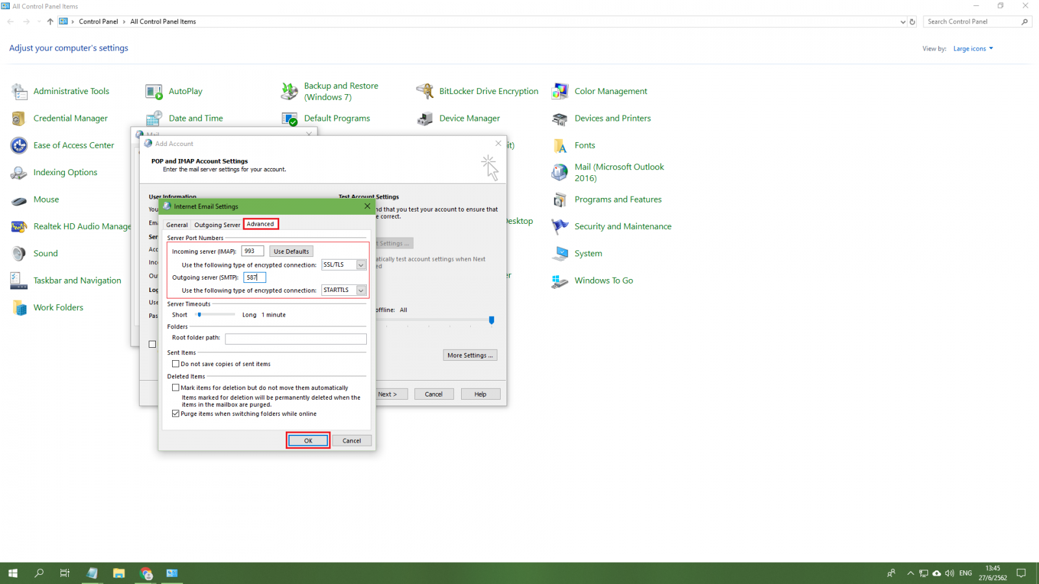Cancel the Internet Email Settings dialog
This screenshot has height=584, width=1039.
[x=352, y=441]
